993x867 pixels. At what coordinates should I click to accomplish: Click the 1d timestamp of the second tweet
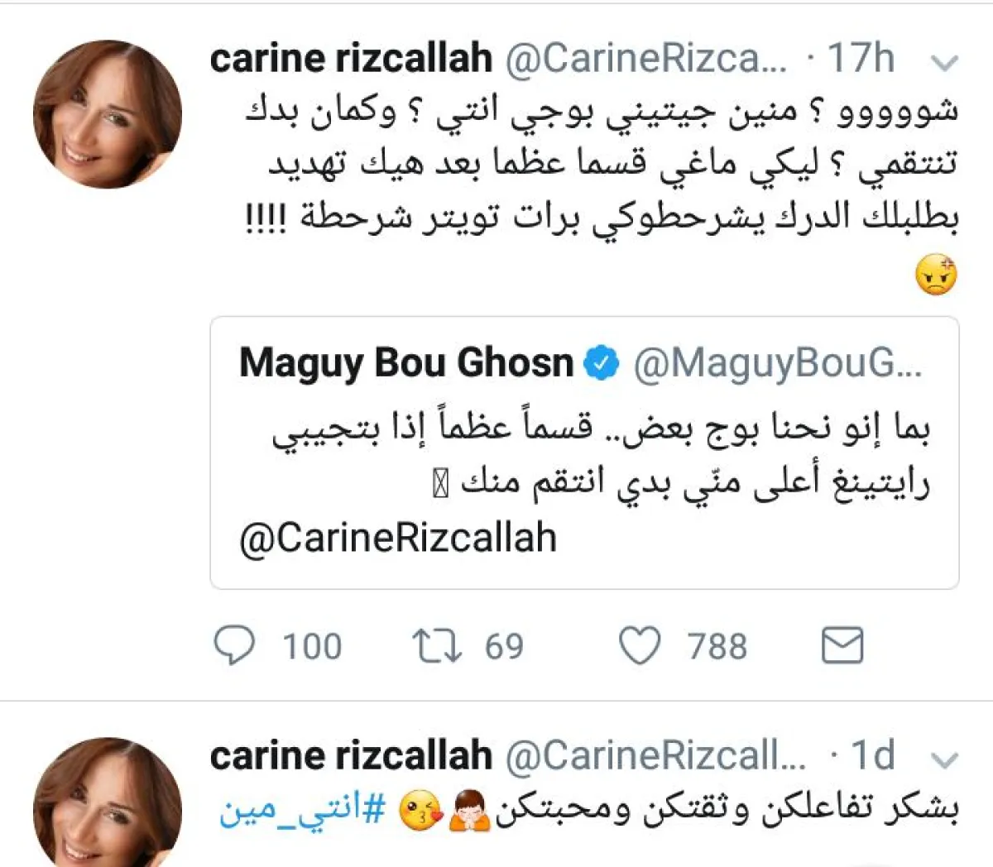(x=872, y=756)
